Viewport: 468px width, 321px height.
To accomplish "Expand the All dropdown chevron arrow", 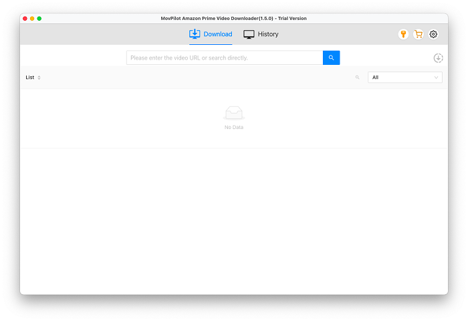I will [436, 78].
